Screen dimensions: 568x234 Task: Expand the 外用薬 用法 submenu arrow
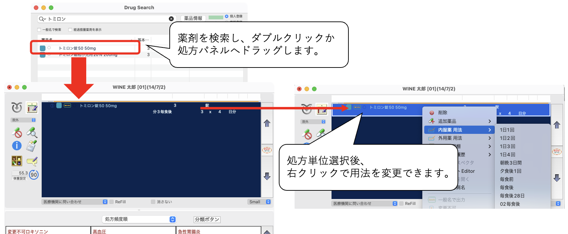(490, 138)
